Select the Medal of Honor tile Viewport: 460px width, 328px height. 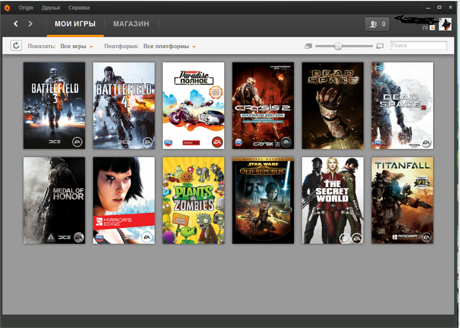[x=54, y=200]
